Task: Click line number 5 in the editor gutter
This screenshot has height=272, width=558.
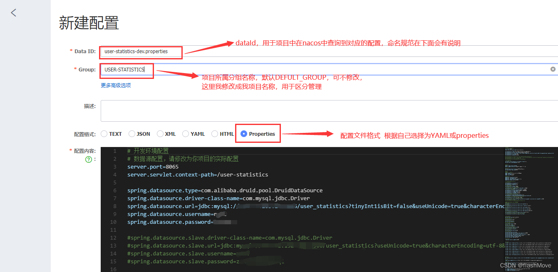Action: 114,182
